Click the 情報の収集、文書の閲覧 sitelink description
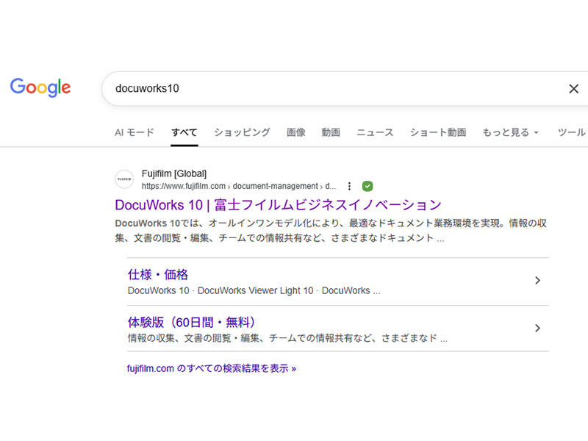588x441 pixels. coord(287,338)
